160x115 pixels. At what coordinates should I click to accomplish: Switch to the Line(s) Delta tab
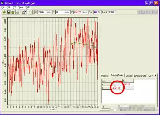click(140, 76)
